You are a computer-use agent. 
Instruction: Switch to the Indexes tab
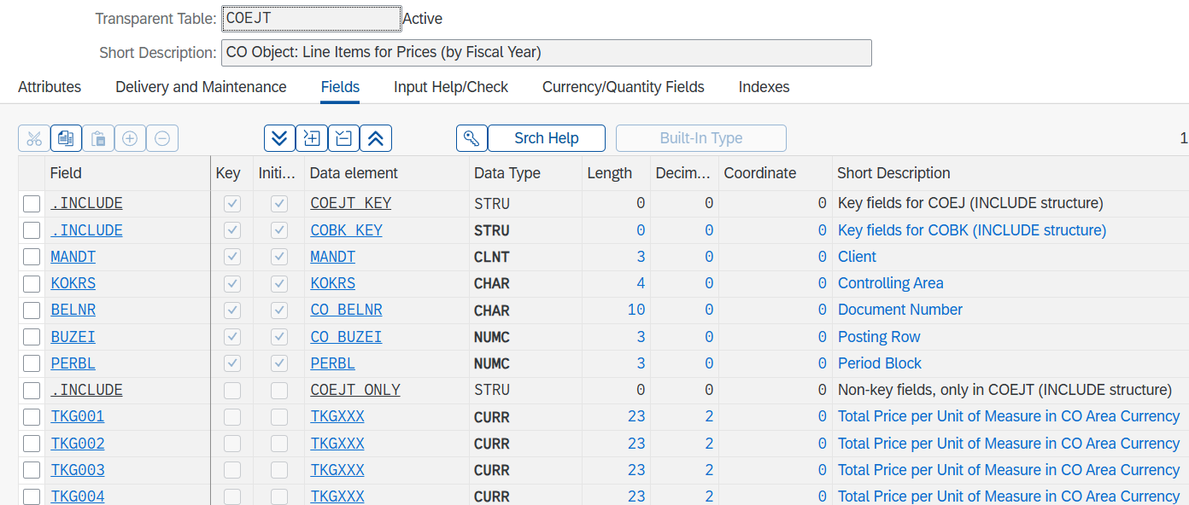click(x=764, y=87)
